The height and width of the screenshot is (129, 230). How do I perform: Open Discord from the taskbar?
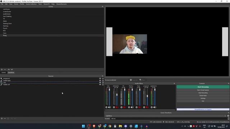[125, 126]
